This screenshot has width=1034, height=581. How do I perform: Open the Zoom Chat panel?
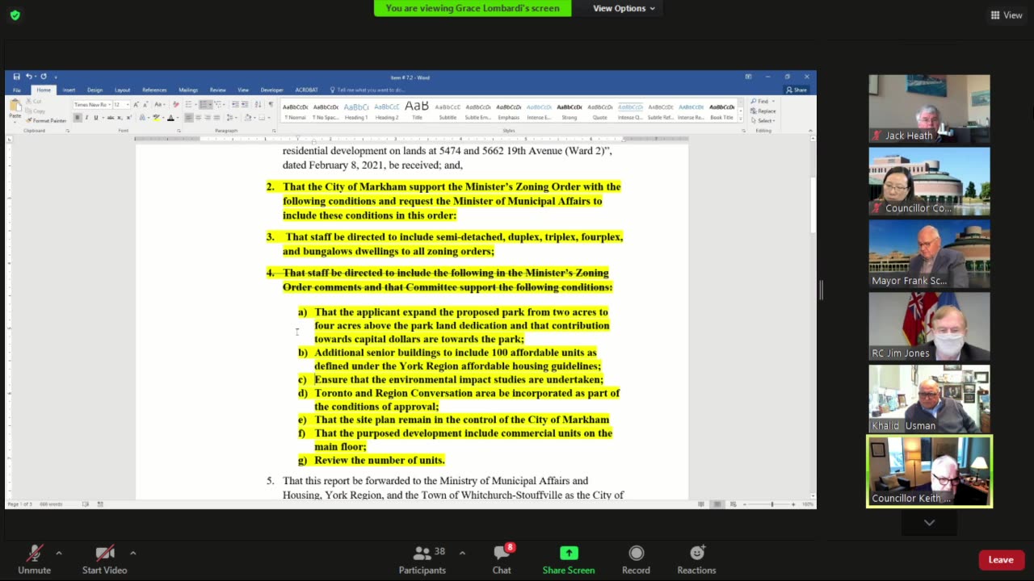point(502,559)
